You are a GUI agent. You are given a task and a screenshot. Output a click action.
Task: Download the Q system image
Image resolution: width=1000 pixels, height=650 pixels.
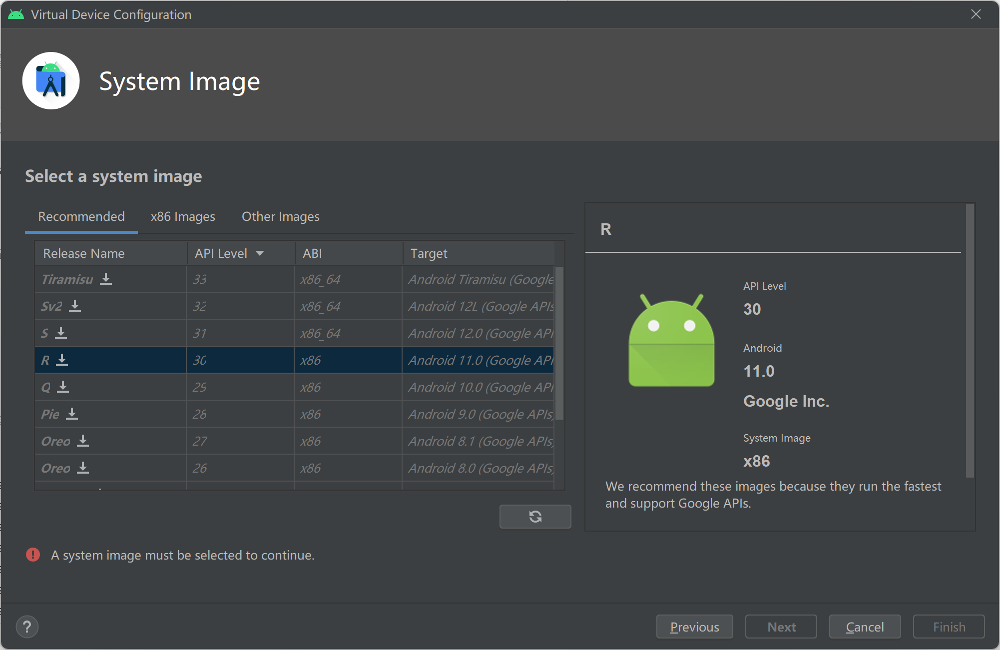tap(63, 387)
